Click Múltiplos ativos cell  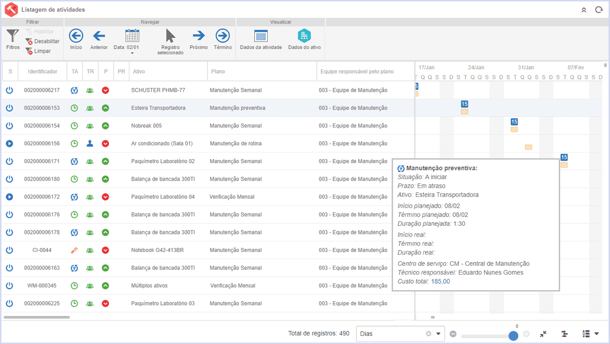pyautogui.click(x=149, y=286)
